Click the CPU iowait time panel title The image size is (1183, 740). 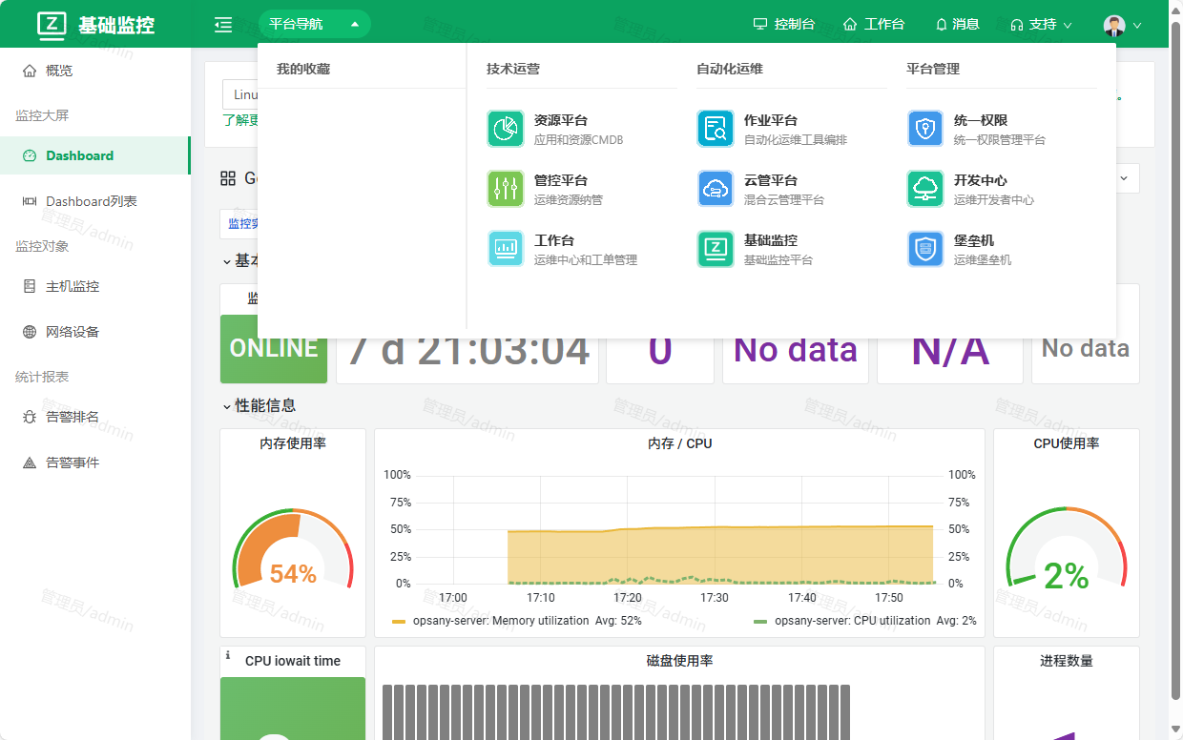[x=293, y=661]
